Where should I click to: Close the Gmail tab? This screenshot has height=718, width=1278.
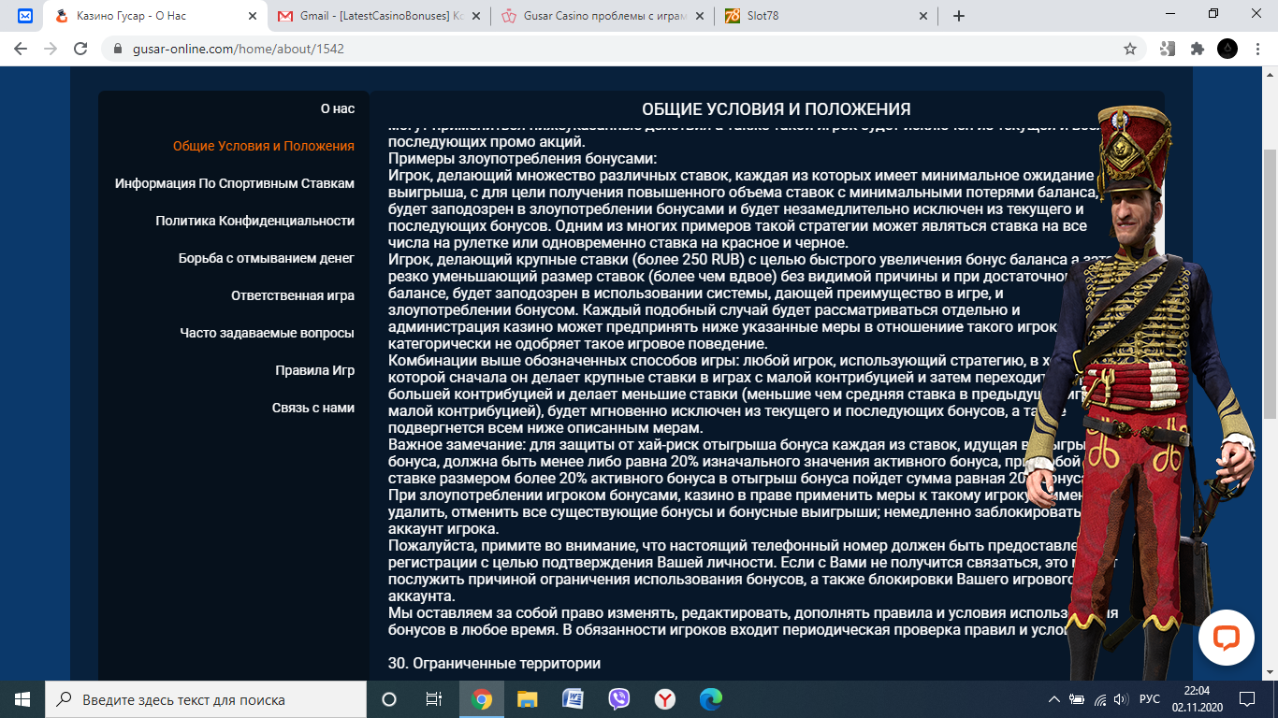pos(475,16)
